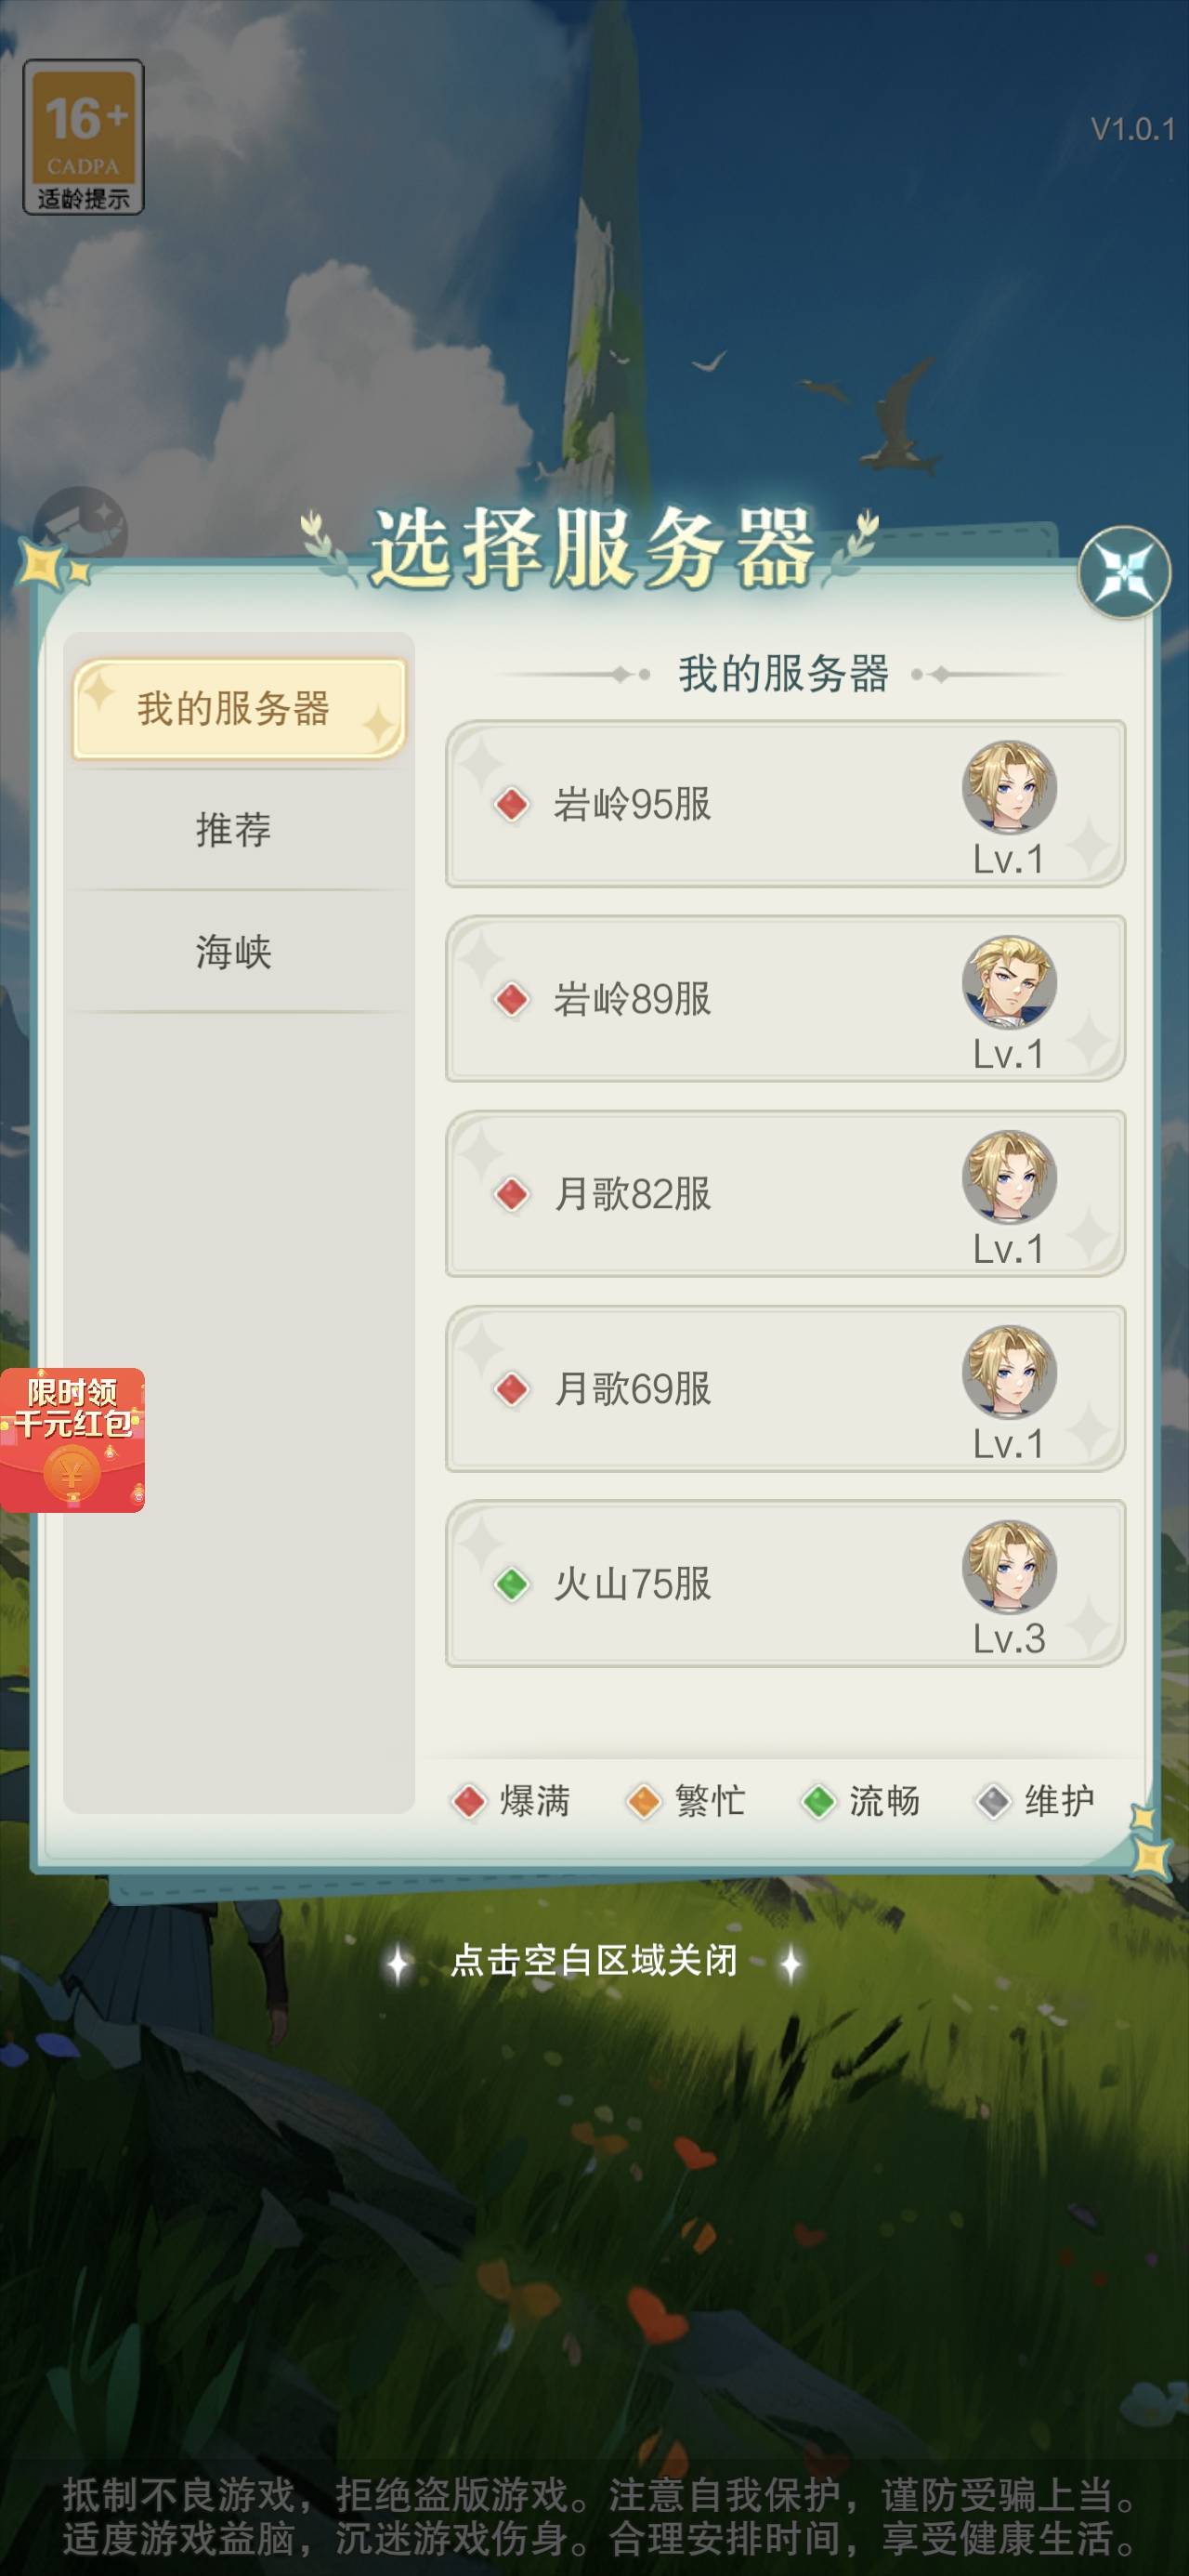Image resolution: width=1189 pixels, height=2576 pixels.
Task: Close the server selection dialog
Action: (x=1124, y=572)
